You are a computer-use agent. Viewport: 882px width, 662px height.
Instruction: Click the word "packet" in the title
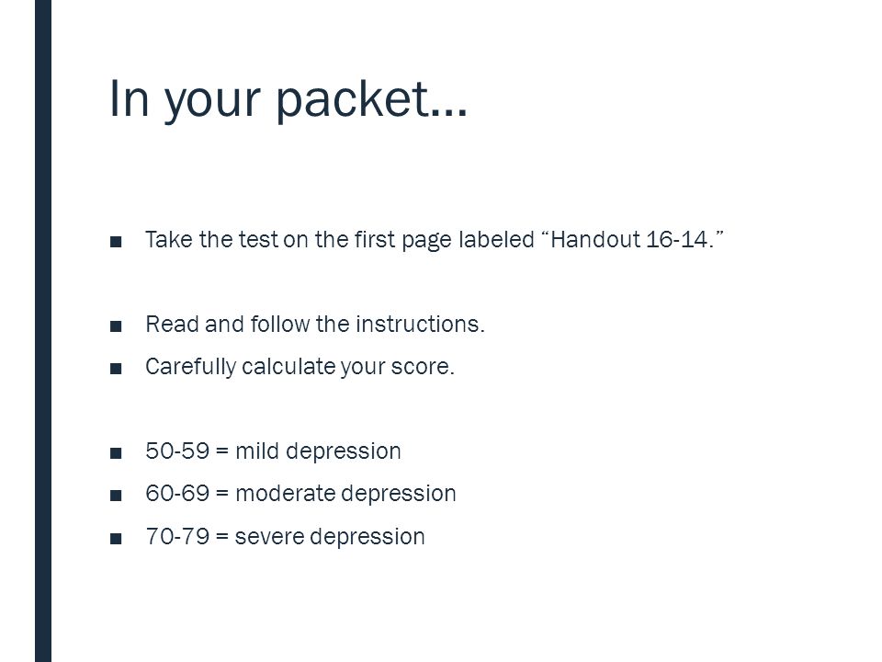353,101
